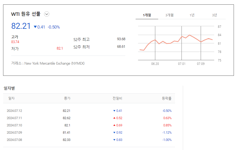Click the 06.20 date label on chart
Viewport: 237px width, 150px height.
pyautogui.click(x=155, y=64)
